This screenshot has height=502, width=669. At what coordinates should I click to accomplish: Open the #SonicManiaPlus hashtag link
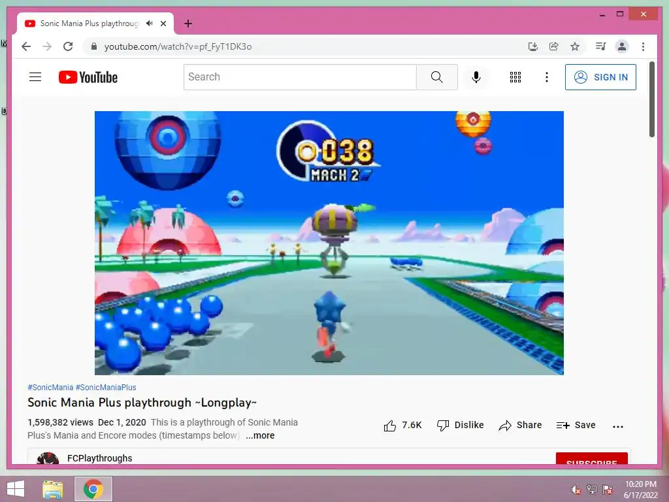(x=106, y=387)
